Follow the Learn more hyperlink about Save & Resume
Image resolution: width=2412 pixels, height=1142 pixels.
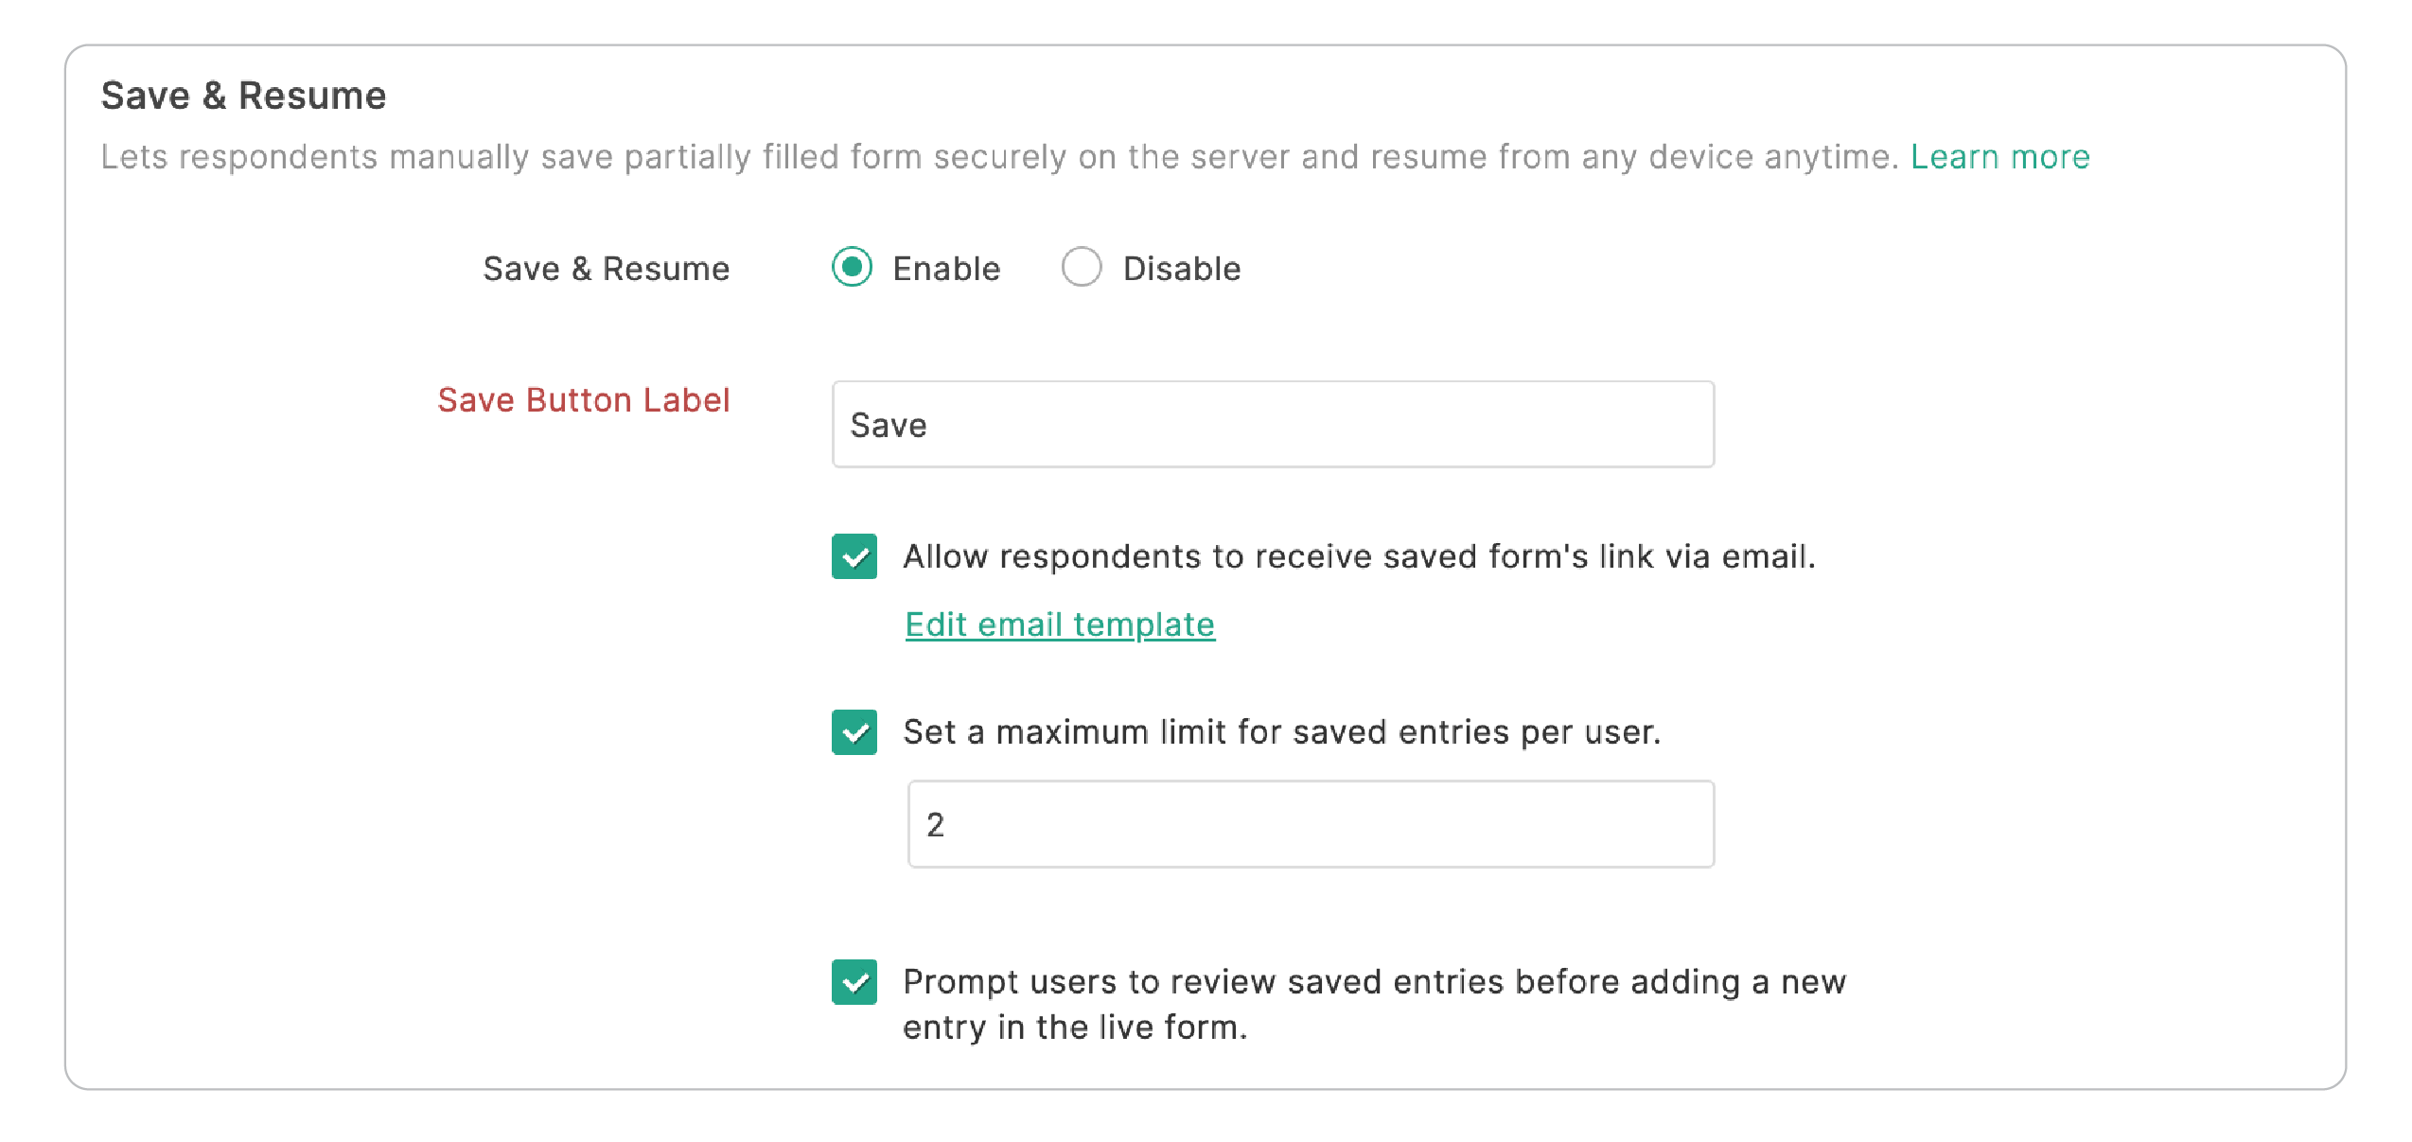(1998, 157)
